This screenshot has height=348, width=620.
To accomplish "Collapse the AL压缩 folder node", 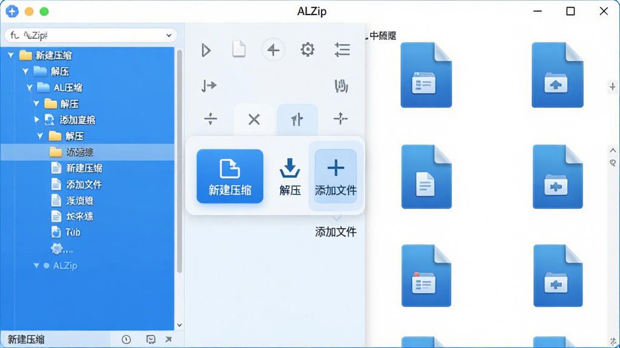I will pyautogui.click(x=30, y=88).
